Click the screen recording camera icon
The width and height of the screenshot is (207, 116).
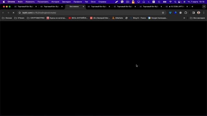click(x=127, y=2)
